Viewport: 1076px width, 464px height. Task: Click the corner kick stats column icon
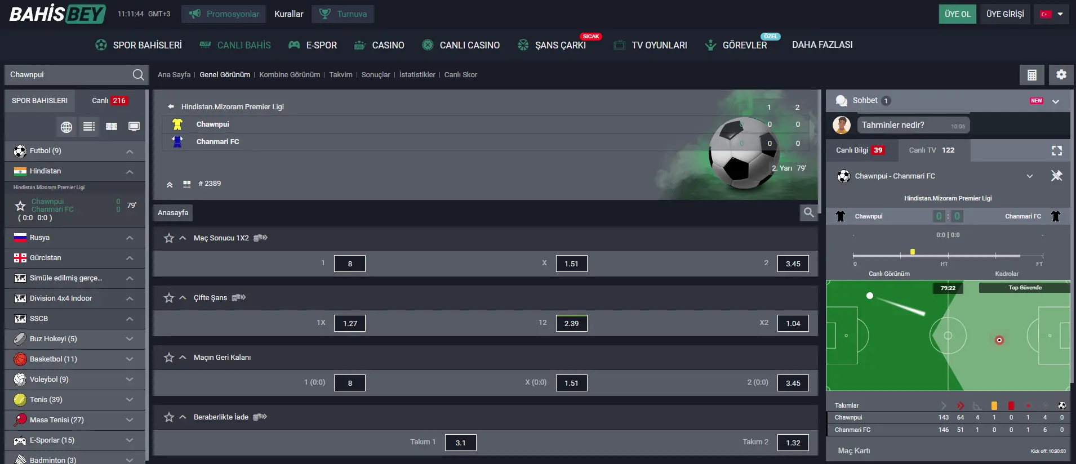[977, 405]
